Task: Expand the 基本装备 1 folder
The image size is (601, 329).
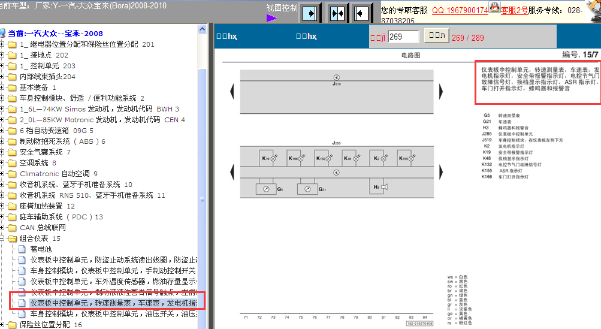Action: (x=2, y=87)
